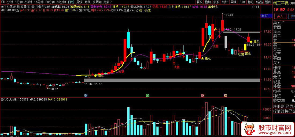Click the tallest red volume bar
Image resolution: width=295 pixels, height=137 pixels.
point(206,119)
